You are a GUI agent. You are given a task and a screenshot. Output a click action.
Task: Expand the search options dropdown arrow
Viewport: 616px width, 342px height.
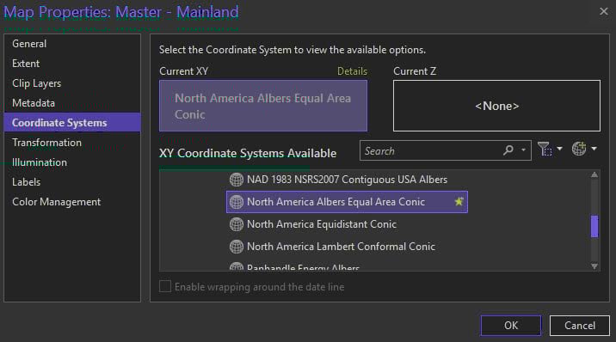(523, 150)
